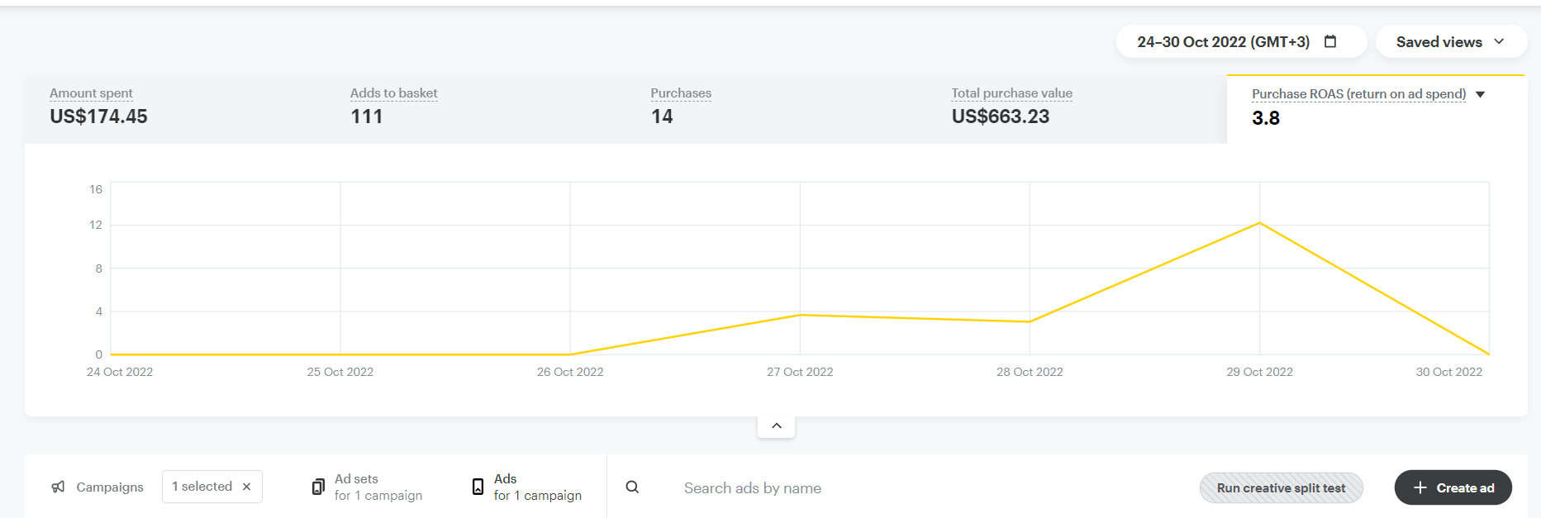Click the plus icon on Create ad

coord(1420,487)
